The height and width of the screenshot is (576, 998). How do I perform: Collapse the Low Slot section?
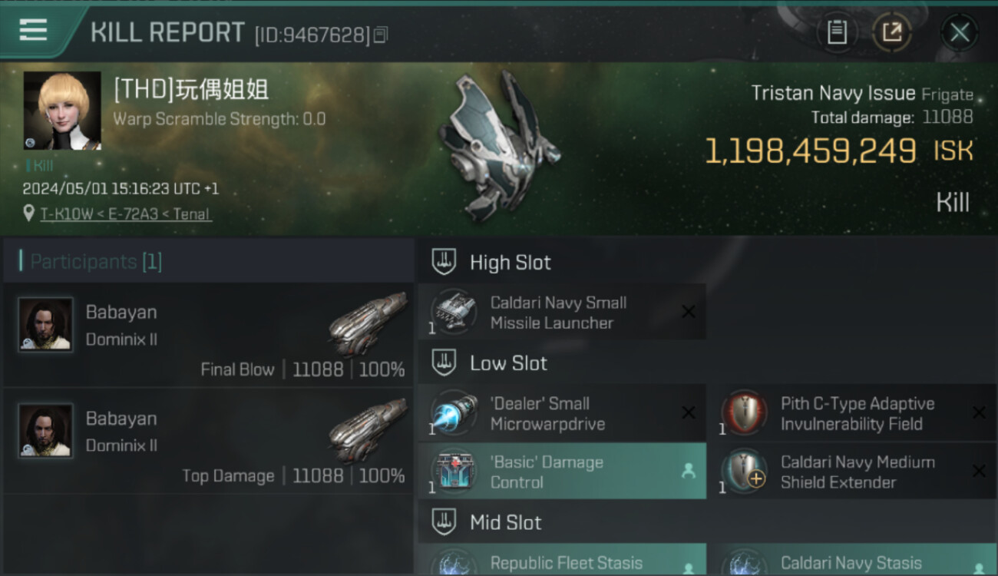click(444, 362)
